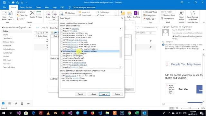Collapse the bossmediacam@gmail.com account tree
The height and width of the screenshot is (116, 206).
tap(2, 27)
